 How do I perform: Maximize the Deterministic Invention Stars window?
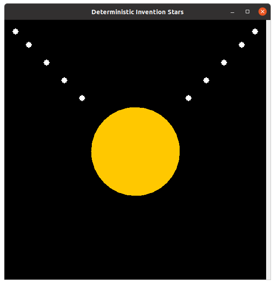tap(247, 12)
